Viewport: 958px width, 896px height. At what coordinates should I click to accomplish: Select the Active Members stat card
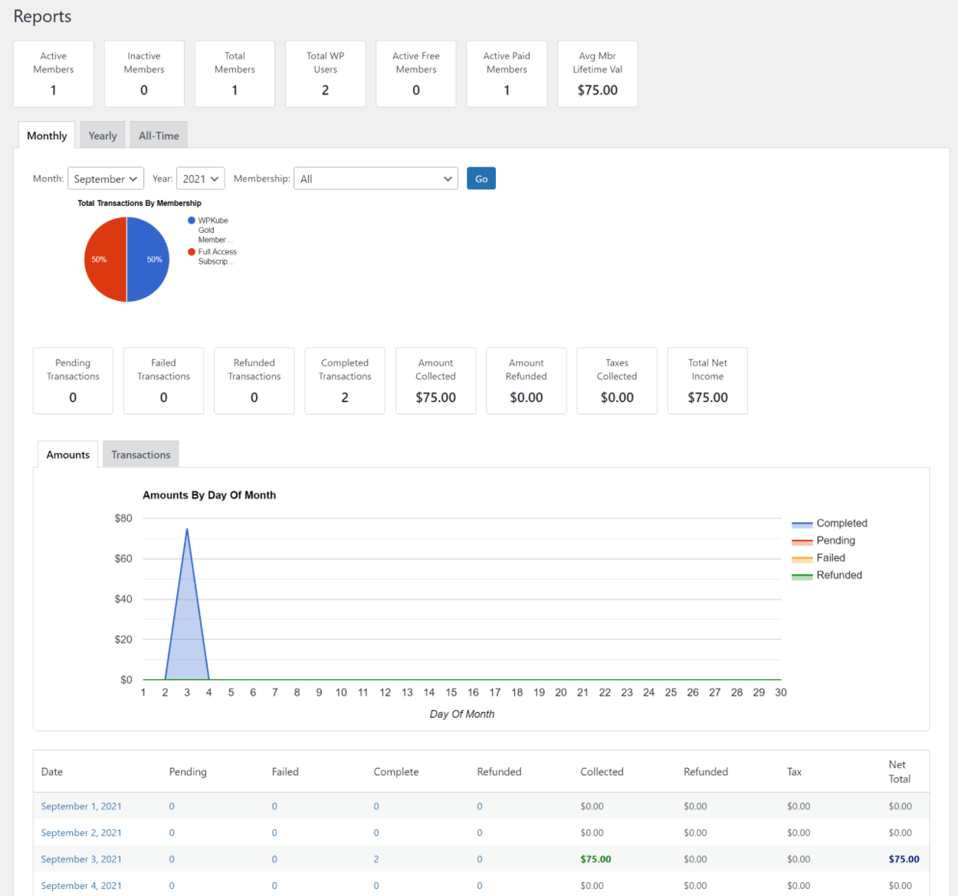pyautogui.click(x=53, y=74)
